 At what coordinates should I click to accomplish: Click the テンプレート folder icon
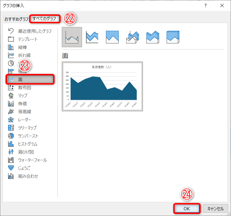pyautogui.click(x=11, y=39)
